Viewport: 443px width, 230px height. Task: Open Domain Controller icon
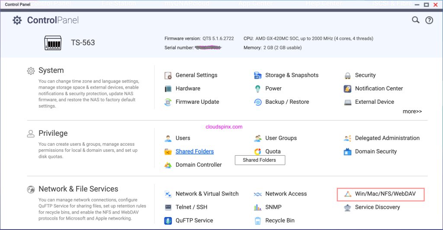click(x=168, y=165)
